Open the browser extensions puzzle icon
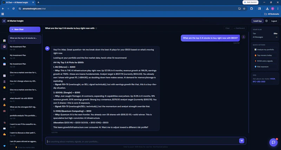The width and height of the screenshot is (281, 150). [x=251, y=8]
